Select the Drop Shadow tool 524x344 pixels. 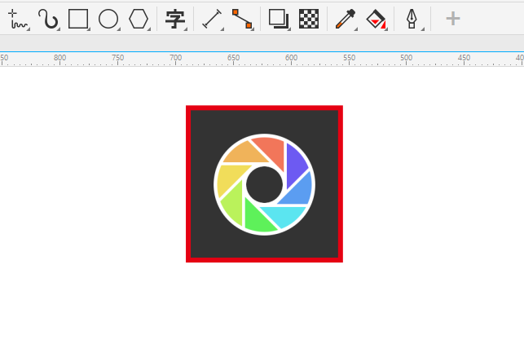(x=279, y=19)
